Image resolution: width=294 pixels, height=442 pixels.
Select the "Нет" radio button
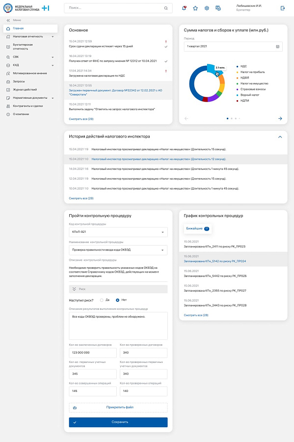click(117, 300)
